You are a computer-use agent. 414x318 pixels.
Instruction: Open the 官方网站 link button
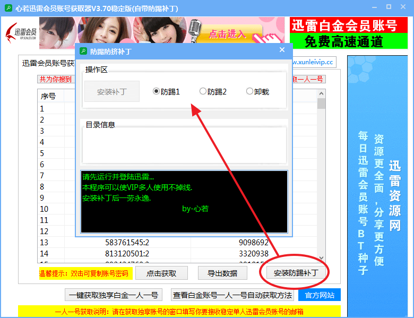(x=320, y=295)
